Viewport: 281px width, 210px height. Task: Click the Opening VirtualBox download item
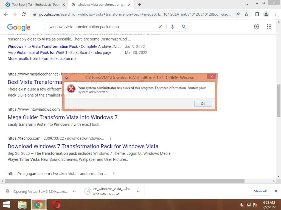[41, 191]
